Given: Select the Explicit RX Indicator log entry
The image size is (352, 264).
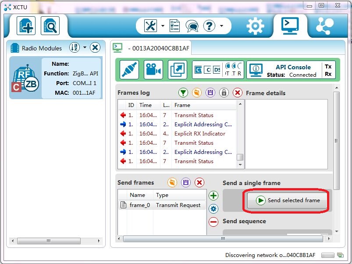Looking at the screenshot, I should pos(199,134).
